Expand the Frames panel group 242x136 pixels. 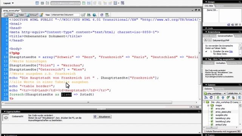206,135
